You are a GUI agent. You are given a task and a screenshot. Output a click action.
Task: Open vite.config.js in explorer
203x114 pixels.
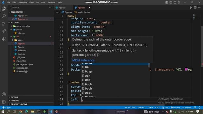click(22, 71)
